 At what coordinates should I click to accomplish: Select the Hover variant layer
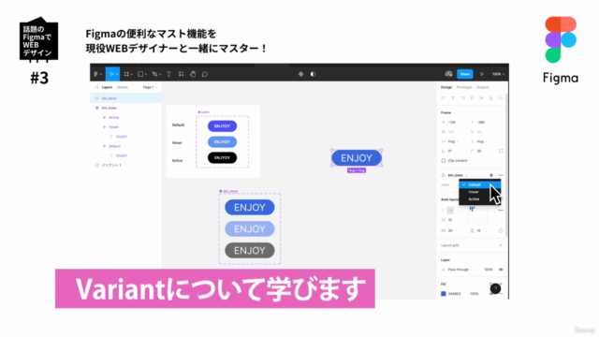(x=126, y=127)
